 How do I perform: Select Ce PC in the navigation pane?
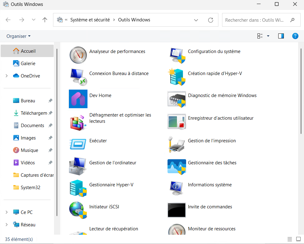click(x=27, y=212)
